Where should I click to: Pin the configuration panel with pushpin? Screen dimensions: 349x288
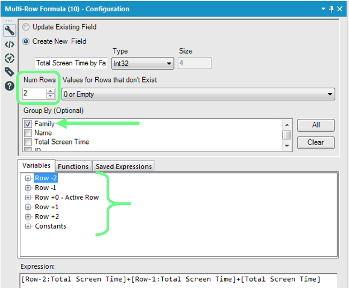331,9
